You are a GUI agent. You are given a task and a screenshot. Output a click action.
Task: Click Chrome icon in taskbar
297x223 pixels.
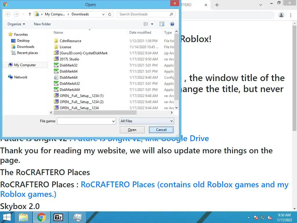click(x=41, y=217)
